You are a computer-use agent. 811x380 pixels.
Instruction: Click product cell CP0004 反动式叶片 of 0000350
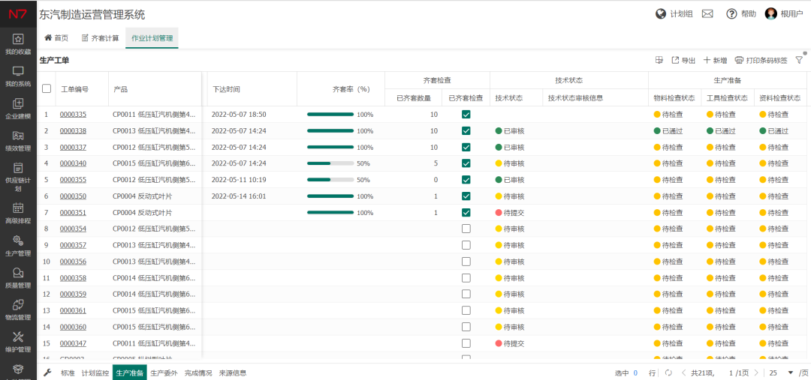coord(142,196)
